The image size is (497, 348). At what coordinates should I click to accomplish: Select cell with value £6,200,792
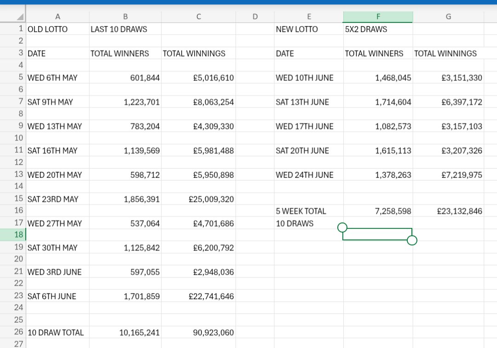point(199,248)
